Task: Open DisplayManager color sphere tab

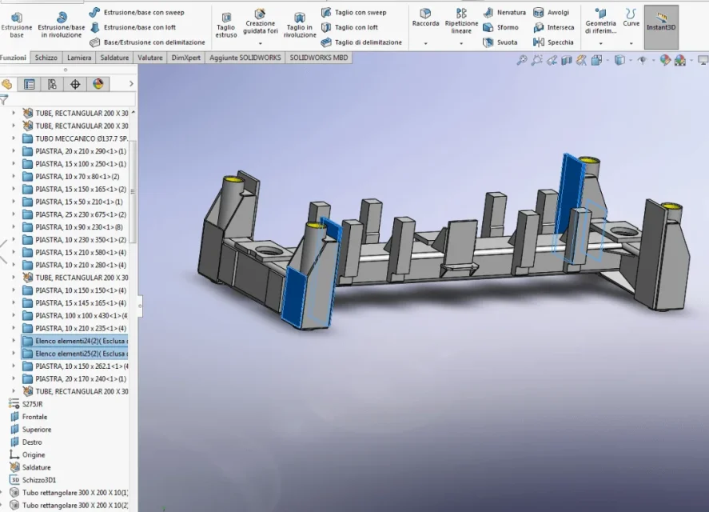Action: pos(98,84)
